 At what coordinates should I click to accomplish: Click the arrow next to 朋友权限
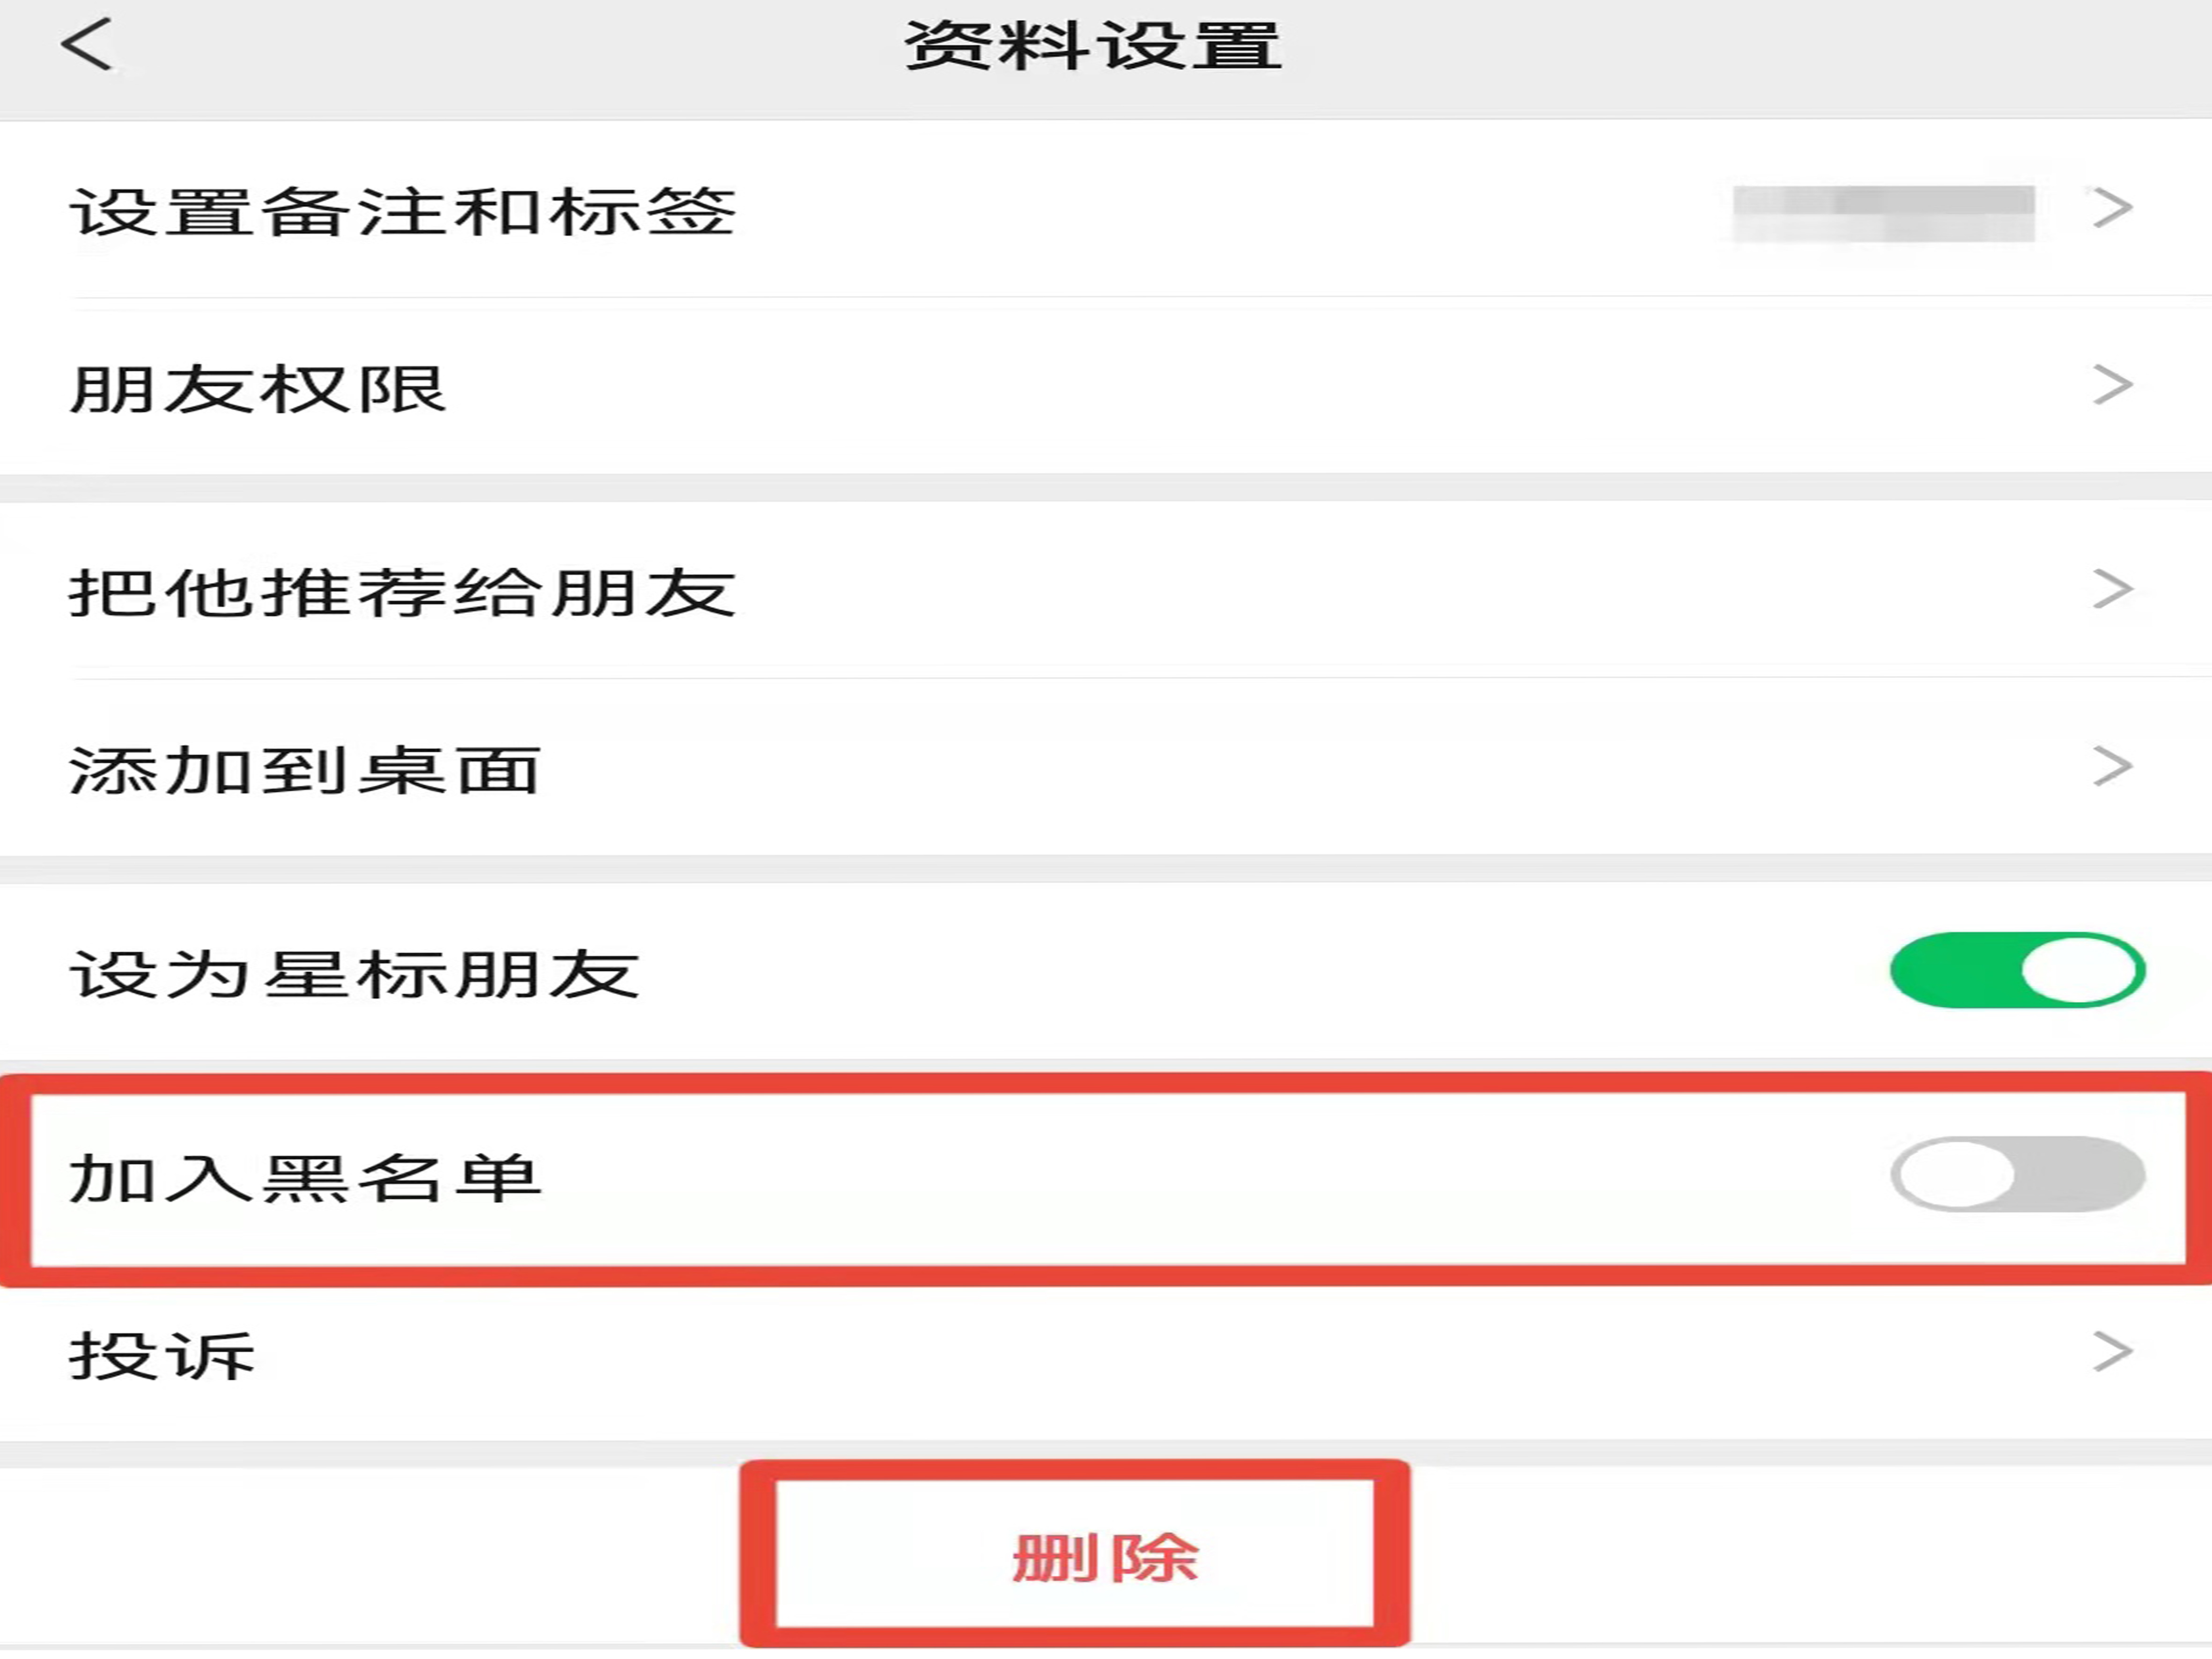coord(2113,385)
